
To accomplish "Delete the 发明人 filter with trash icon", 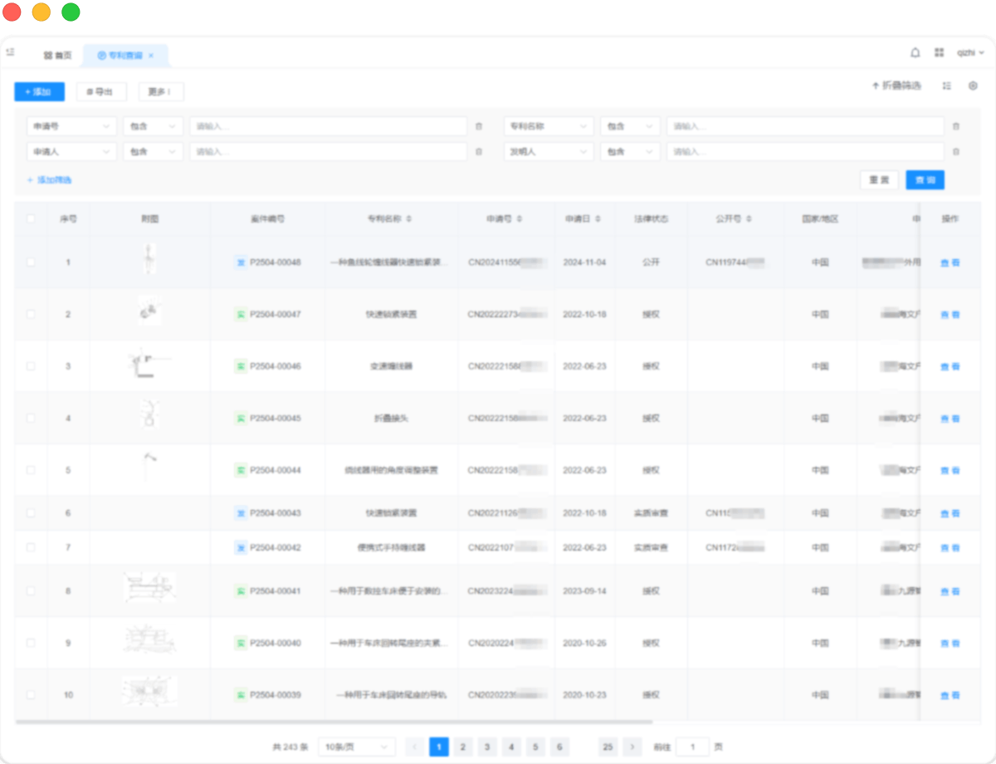I will (955, 152).
